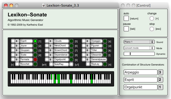Click the number 2 box beside Esprit

(x=160, y=80)
